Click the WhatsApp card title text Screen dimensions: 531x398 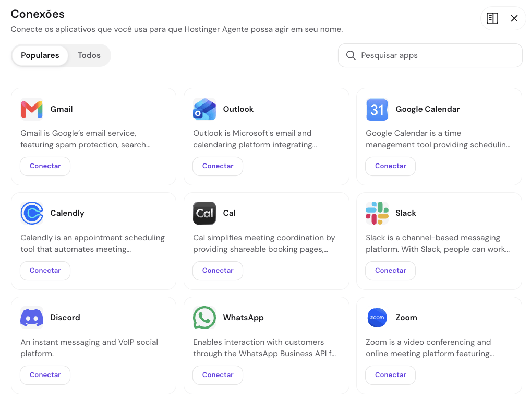[243, 318]
